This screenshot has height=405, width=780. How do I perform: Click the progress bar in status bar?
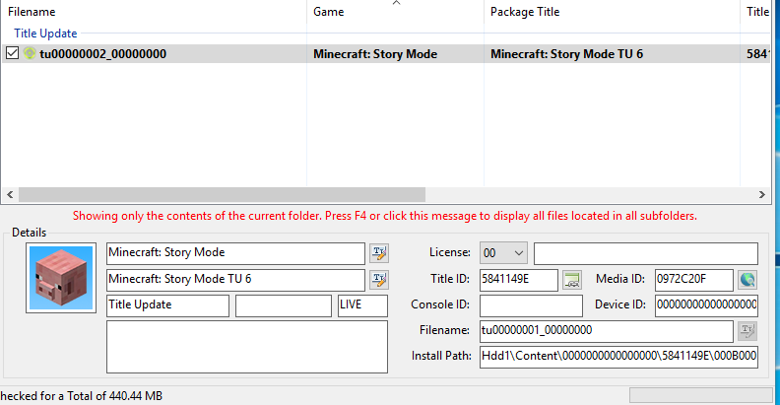[701, 395]
